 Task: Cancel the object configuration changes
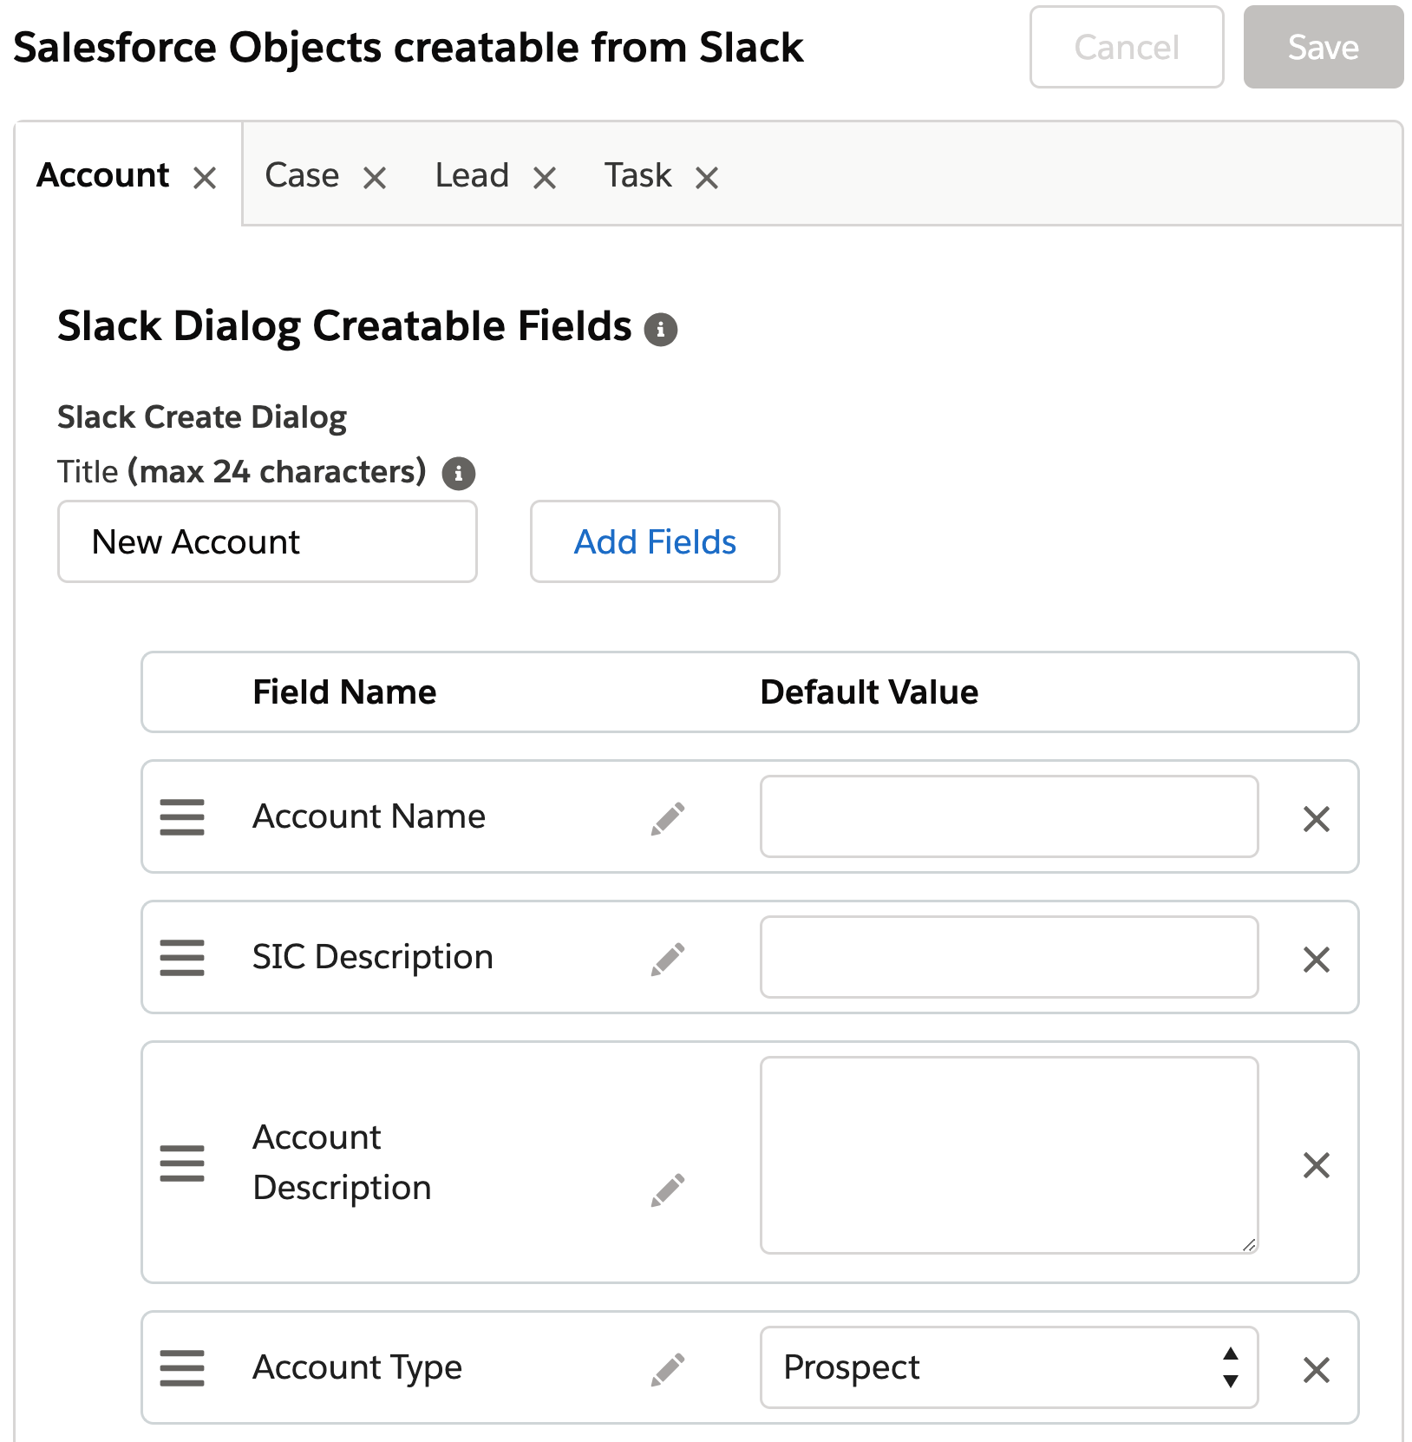click(x=1126, y=48)
